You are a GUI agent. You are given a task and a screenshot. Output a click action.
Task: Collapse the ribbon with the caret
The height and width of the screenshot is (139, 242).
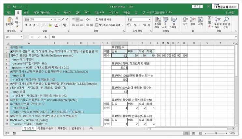(x=235, y=31)
